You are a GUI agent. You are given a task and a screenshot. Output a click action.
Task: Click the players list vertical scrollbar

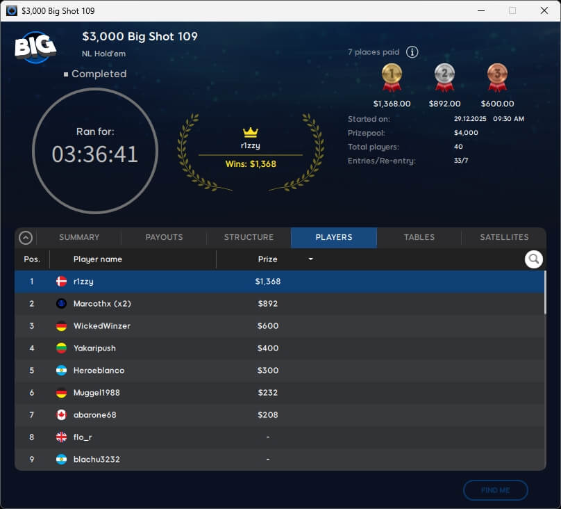click(x=544, y=292)
